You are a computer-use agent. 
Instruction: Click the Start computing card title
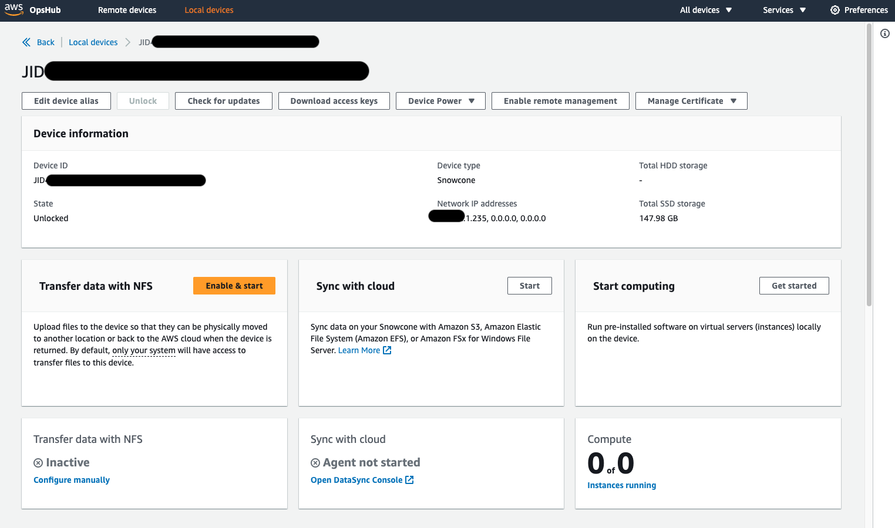click(634, 286)
